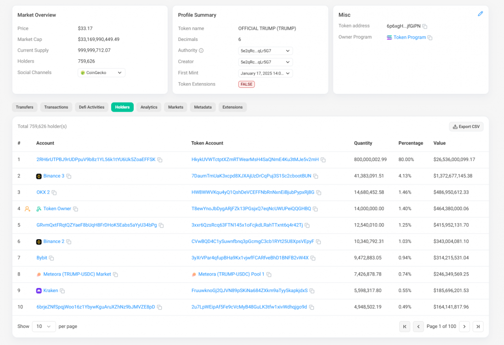Click the info icon next to Authority
Image resolution: width=504 pixels, height=345 pixels.
(x=201, y=51)
